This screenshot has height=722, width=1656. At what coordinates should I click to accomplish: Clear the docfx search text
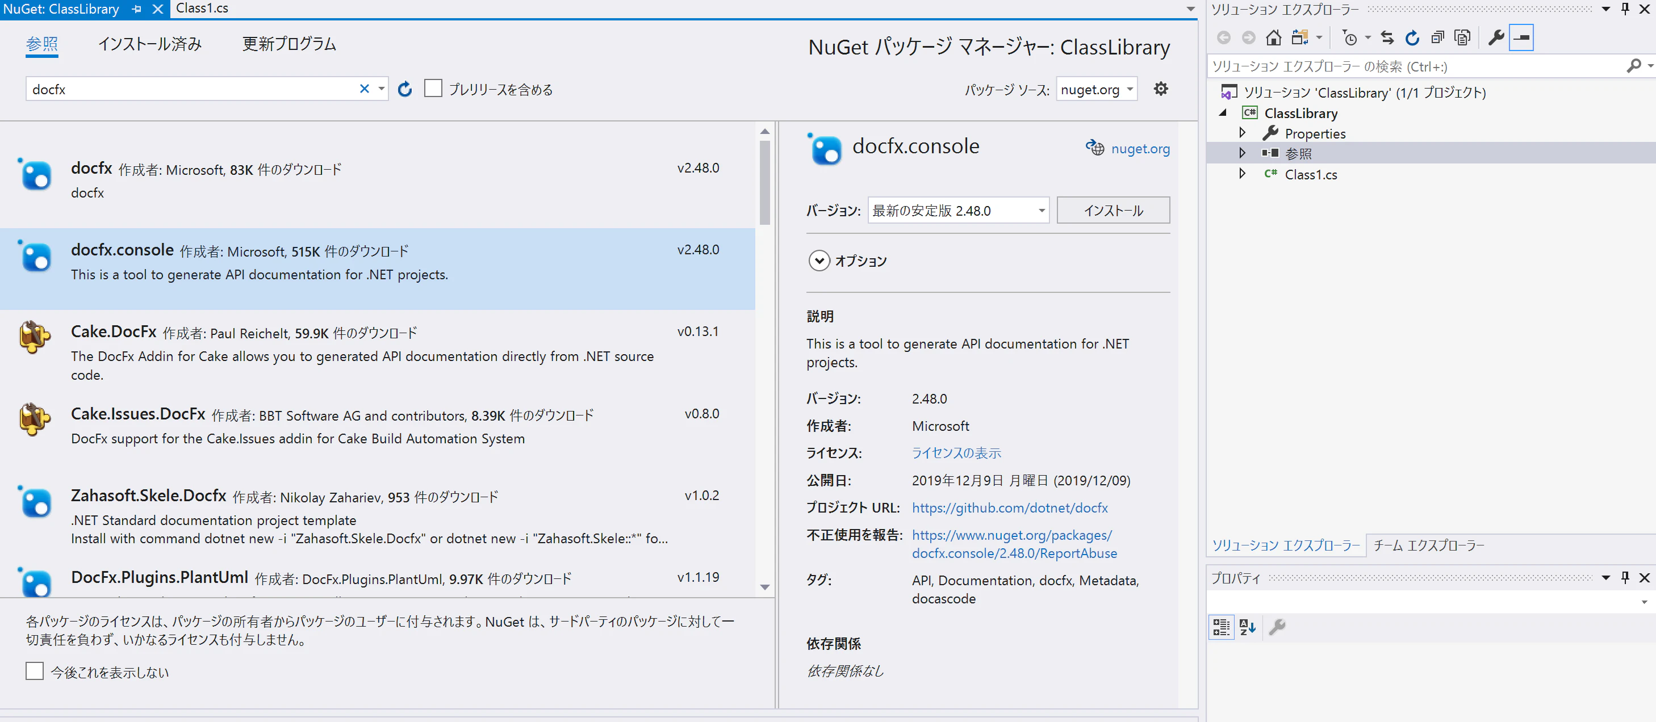[x=364, y=89]
